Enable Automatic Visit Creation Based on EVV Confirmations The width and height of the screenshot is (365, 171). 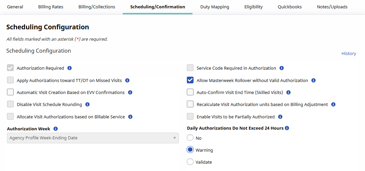coord(10,92)
